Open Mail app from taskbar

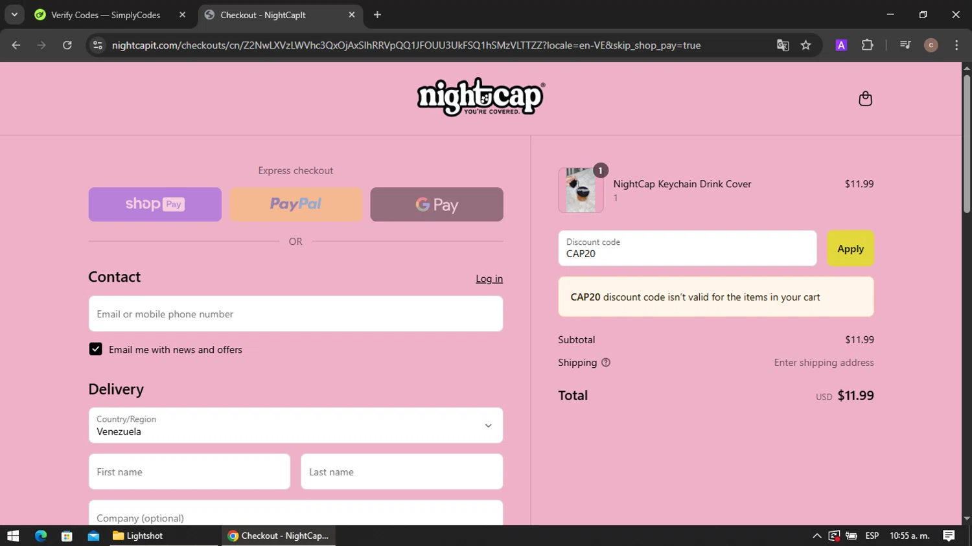93,536
